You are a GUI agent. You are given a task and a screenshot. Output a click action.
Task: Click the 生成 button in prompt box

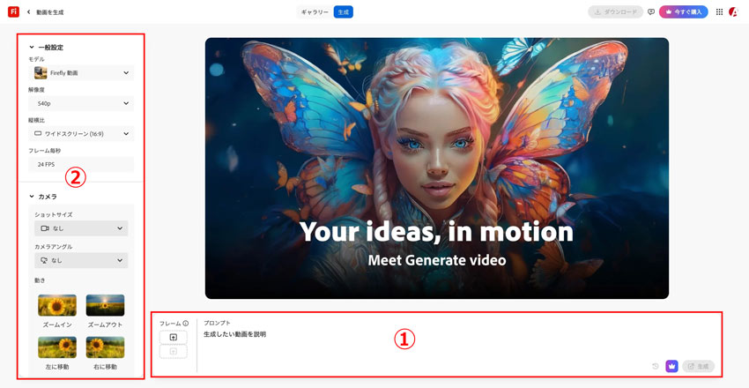(699, 367)
